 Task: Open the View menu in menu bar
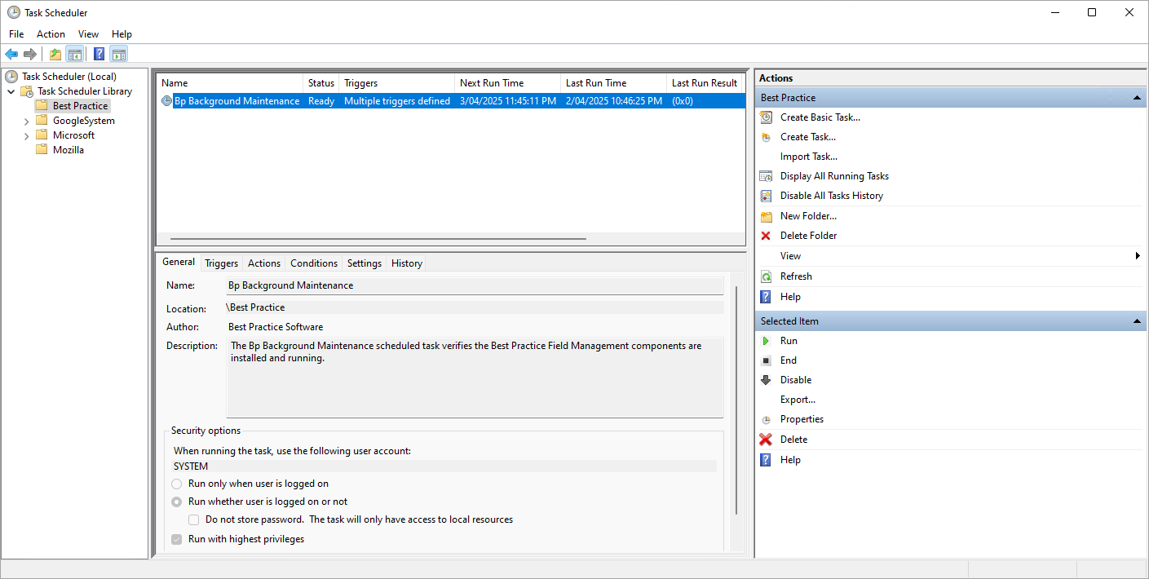point(88,34)
